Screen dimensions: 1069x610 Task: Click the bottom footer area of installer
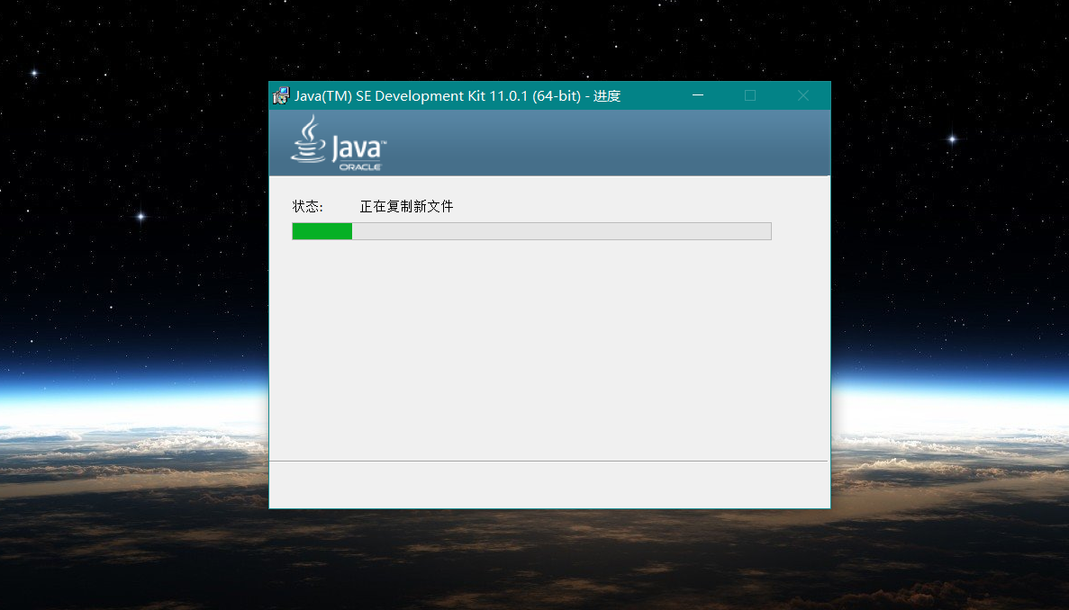coord(549,485)
